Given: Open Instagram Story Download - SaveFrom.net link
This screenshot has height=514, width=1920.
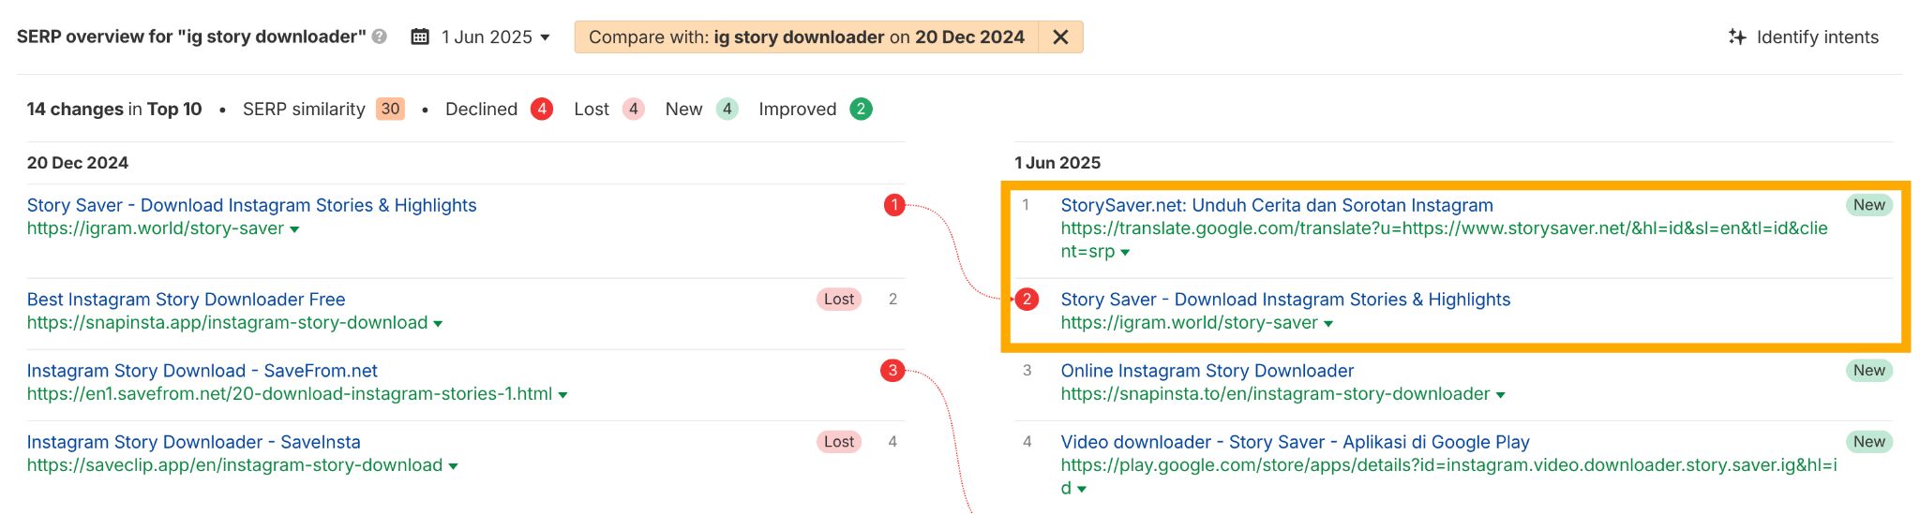Looking at the screenshot, I should (x=202, y=371).
